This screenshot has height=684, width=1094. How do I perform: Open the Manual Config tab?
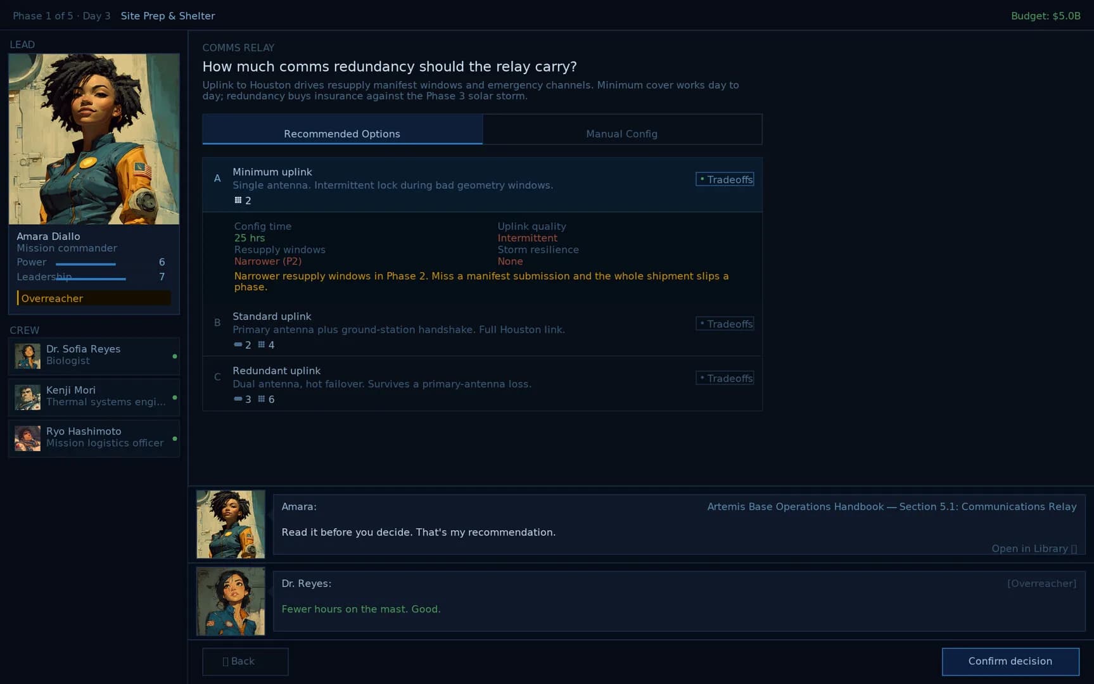(x=622, y=130)
